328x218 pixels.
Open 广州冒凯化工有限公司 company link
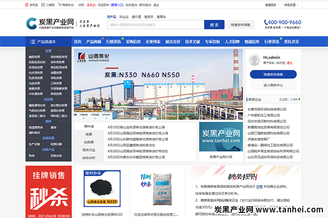(x=263, y=115)
